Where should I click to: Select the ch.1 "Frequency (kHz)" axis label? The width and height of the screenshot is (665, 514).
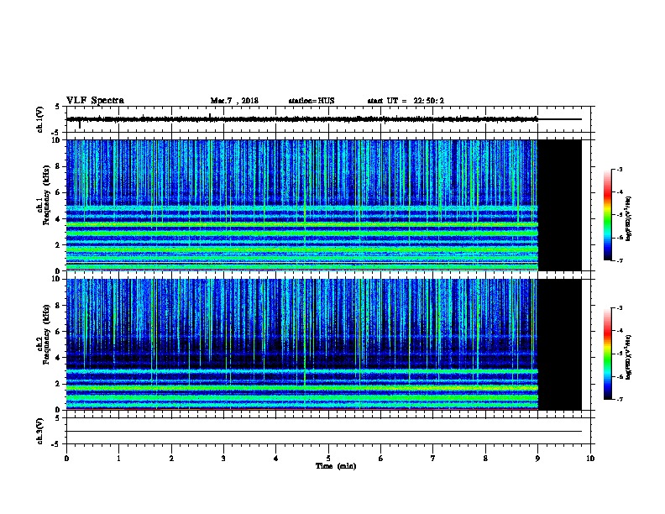coord(46,195)
